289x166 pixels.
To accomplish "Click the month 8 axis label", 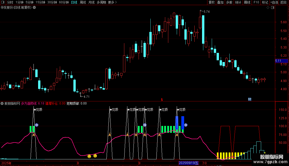I will click(x=78, y=163).
